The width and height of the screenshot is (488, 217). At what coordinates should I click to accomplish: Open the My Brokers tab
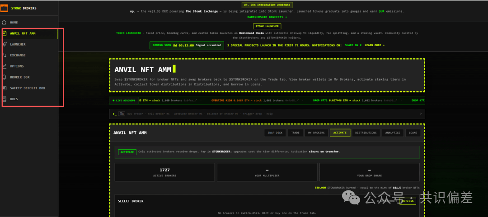click(x=316, y=133)
